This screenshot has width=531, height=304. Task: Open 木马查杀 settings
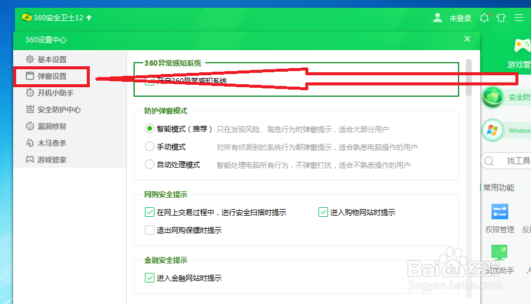click(70, 143)
